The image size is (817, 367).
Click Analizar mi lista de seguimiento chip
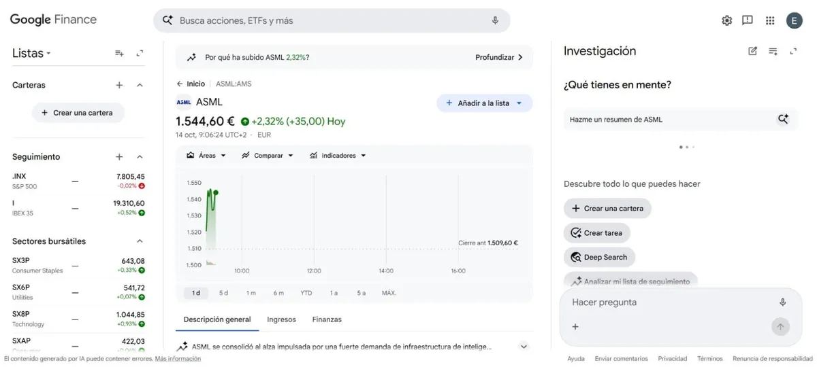(x=632, y=281)
